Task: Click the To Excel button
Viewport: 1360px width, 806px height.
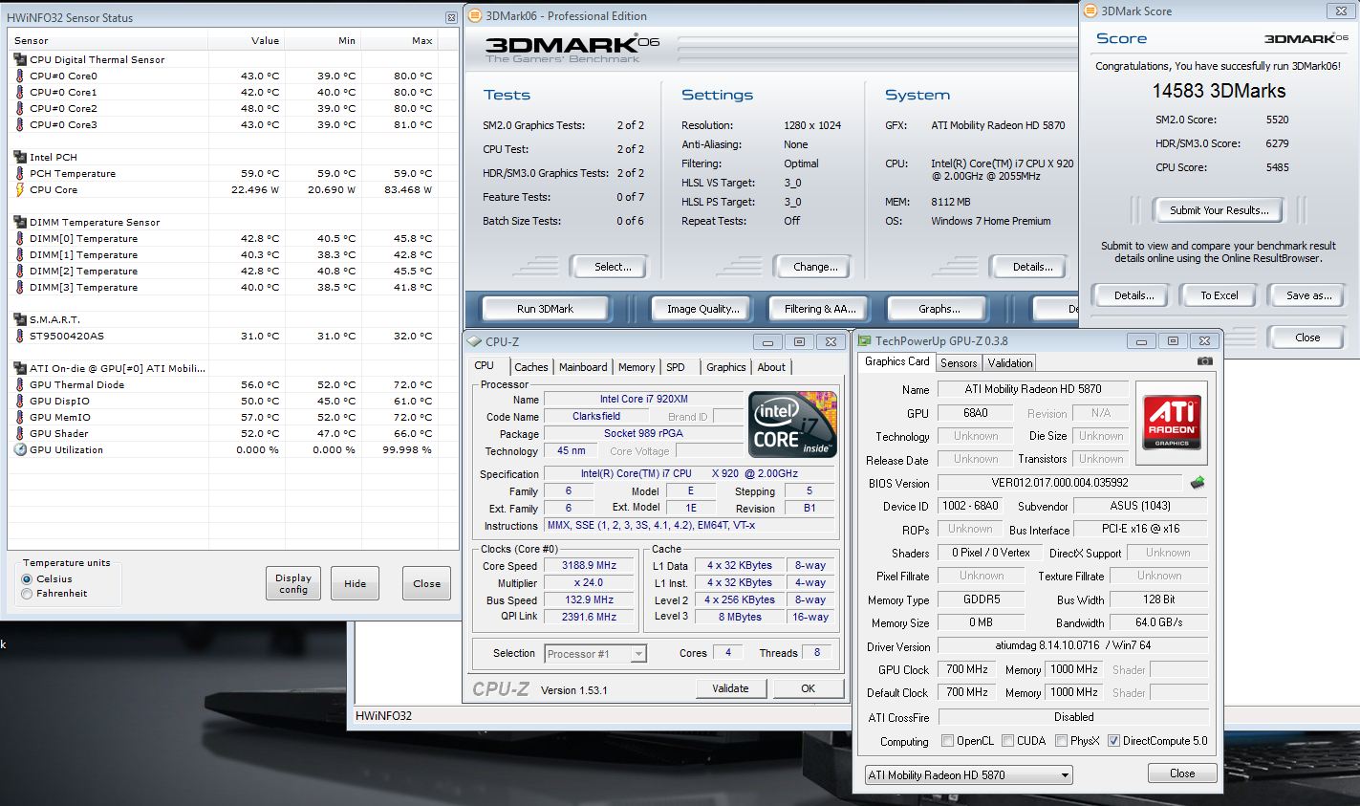Action: point(1220,295)
